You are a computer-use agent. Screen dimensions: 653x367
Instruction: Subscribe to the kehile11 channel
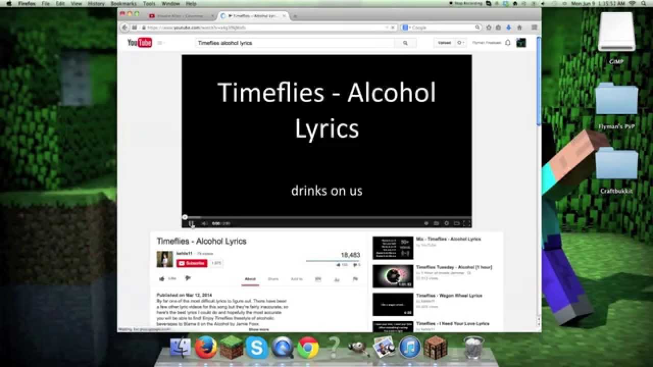pyautogui.click(x=192, y=264)
